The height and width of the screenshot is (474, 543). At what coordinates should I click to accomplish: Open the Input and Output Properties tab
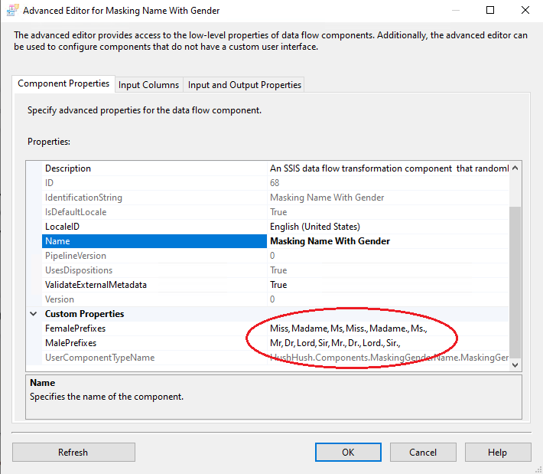click(245, 85)
